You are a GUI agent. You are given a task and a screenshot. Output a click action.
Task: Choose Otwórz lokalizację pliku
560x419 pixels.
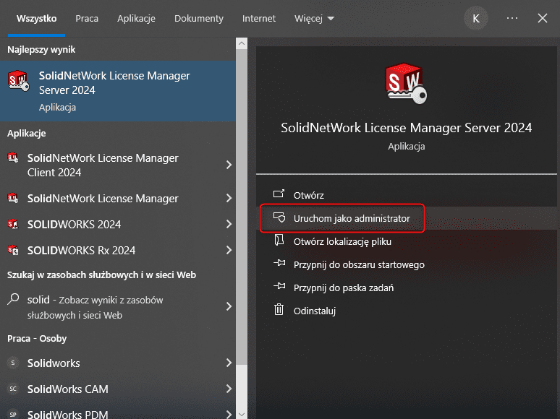click(406, 241)
